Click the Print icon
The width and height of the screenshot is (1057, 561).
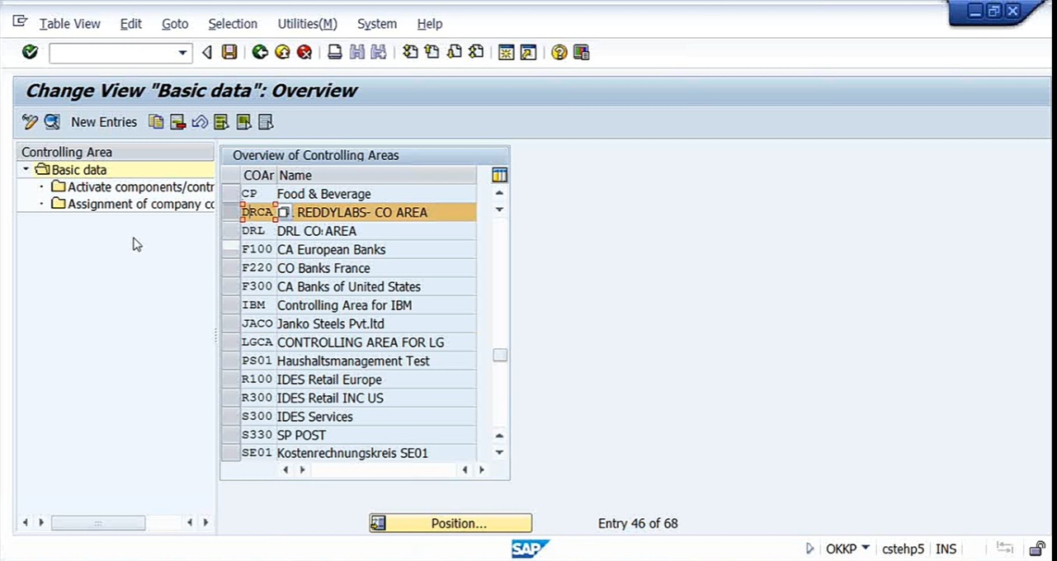(x=334, y=53)
